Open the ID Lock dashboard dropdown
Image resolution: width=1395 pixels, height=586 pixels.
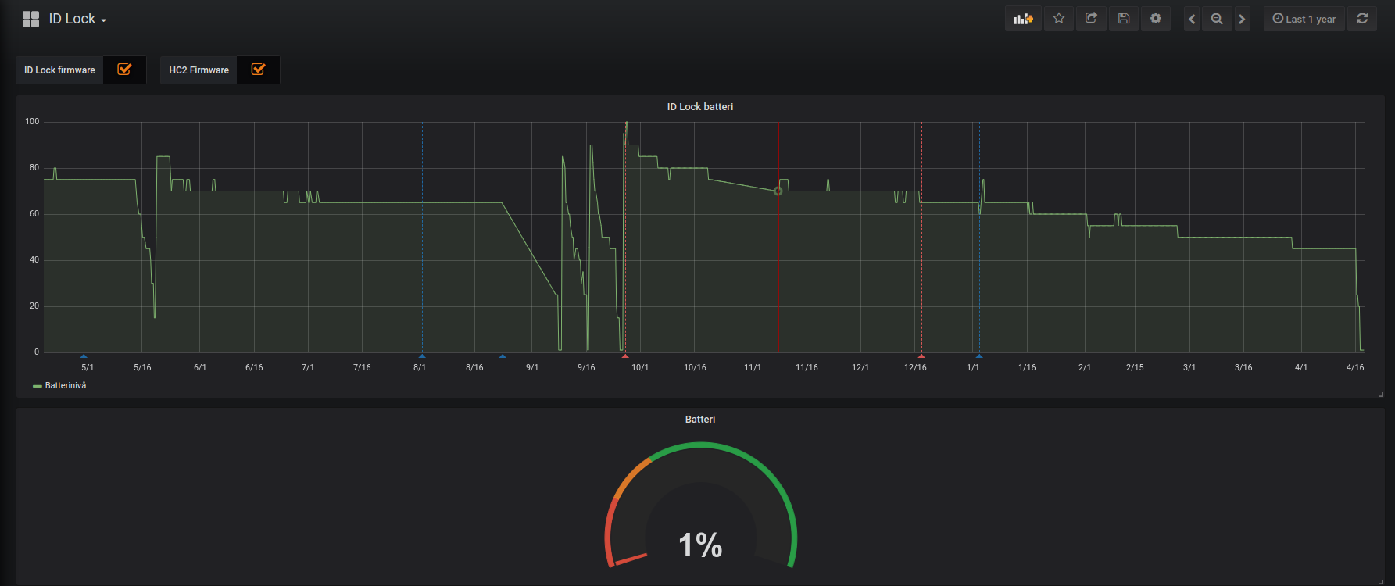(x=77, y=19)
